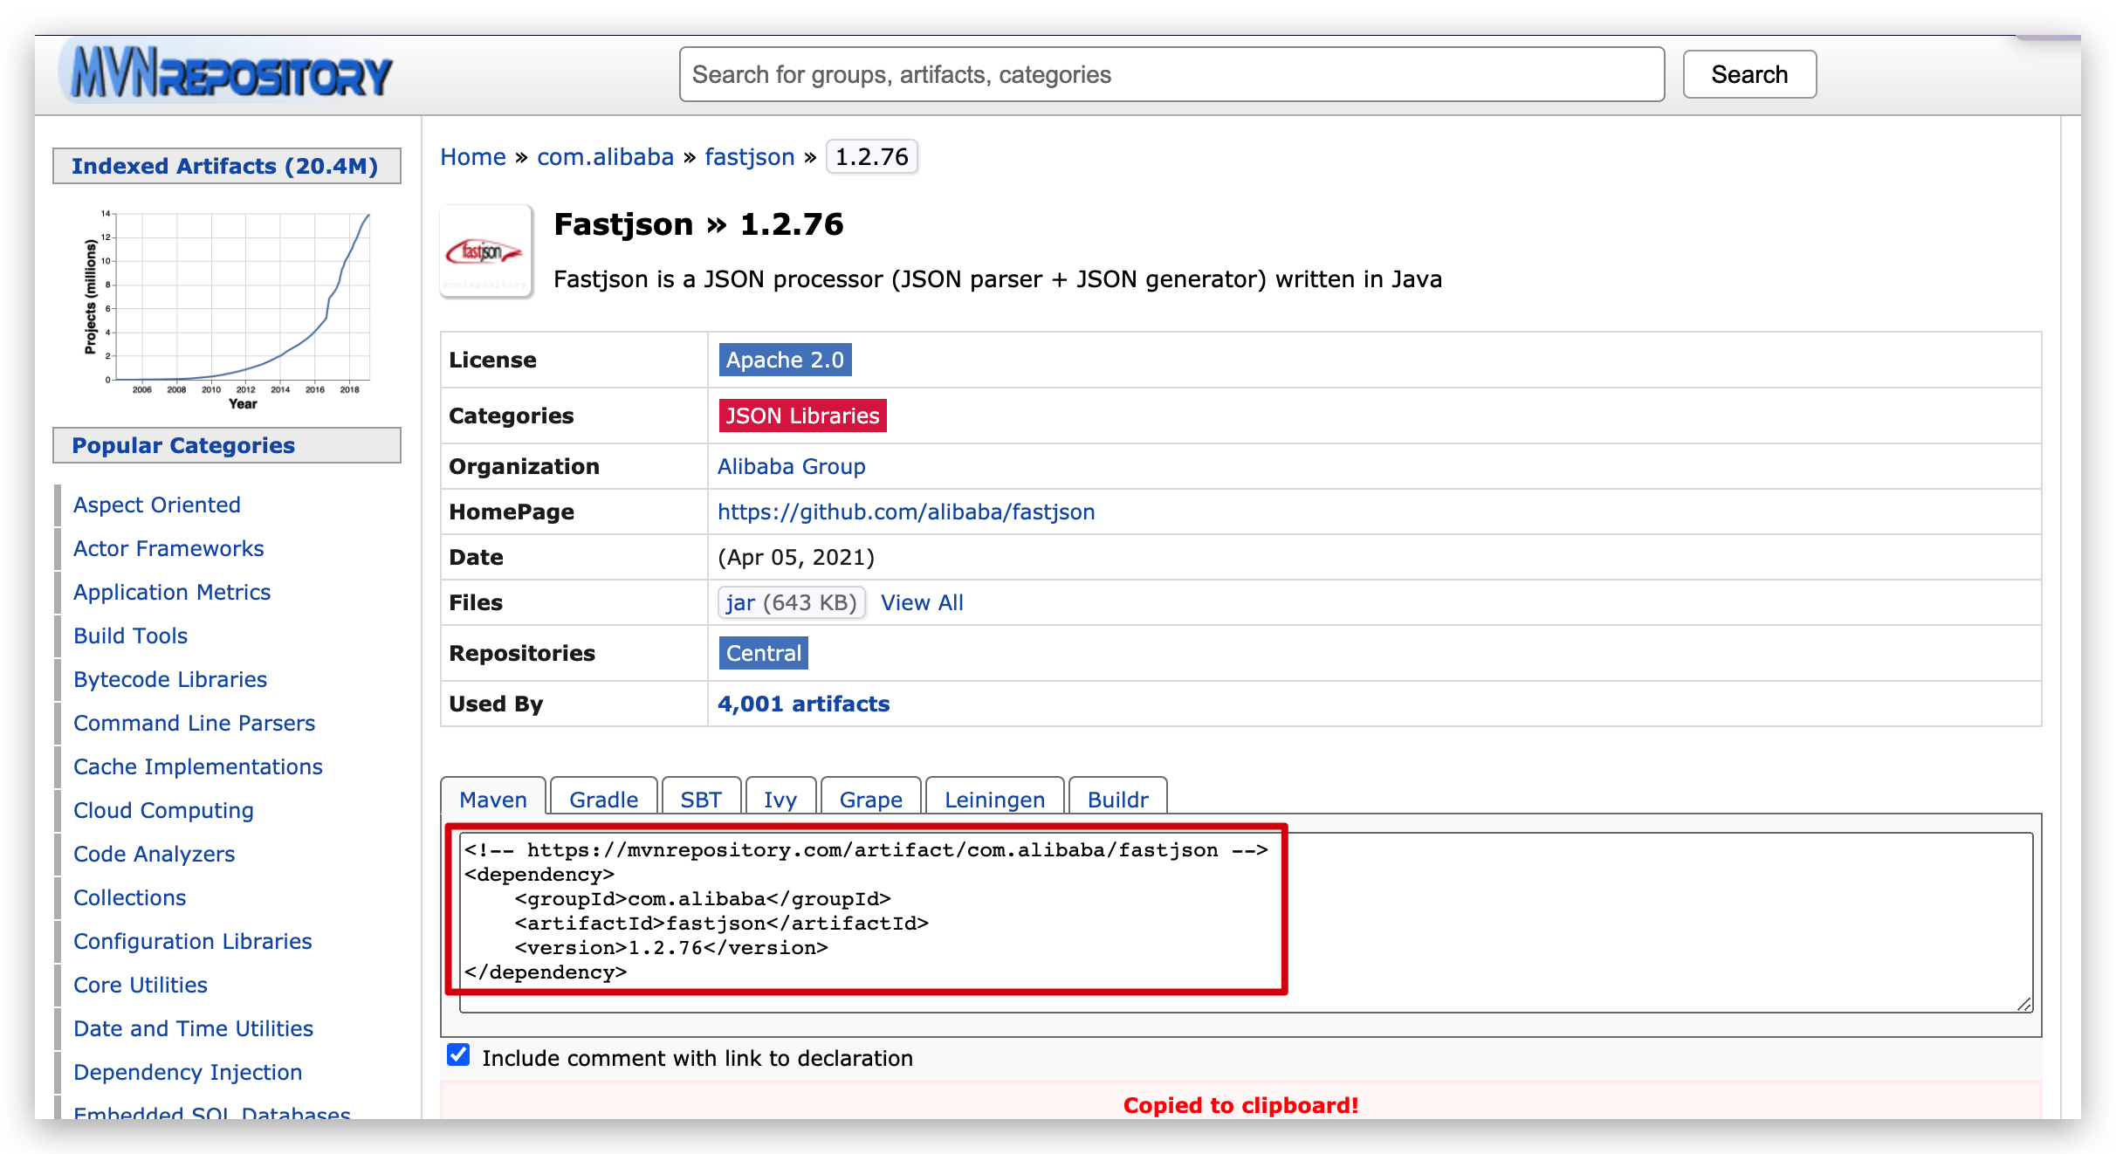Open fastjson breadcrumb link
2116x1154 pixels.
click(750, 156)
